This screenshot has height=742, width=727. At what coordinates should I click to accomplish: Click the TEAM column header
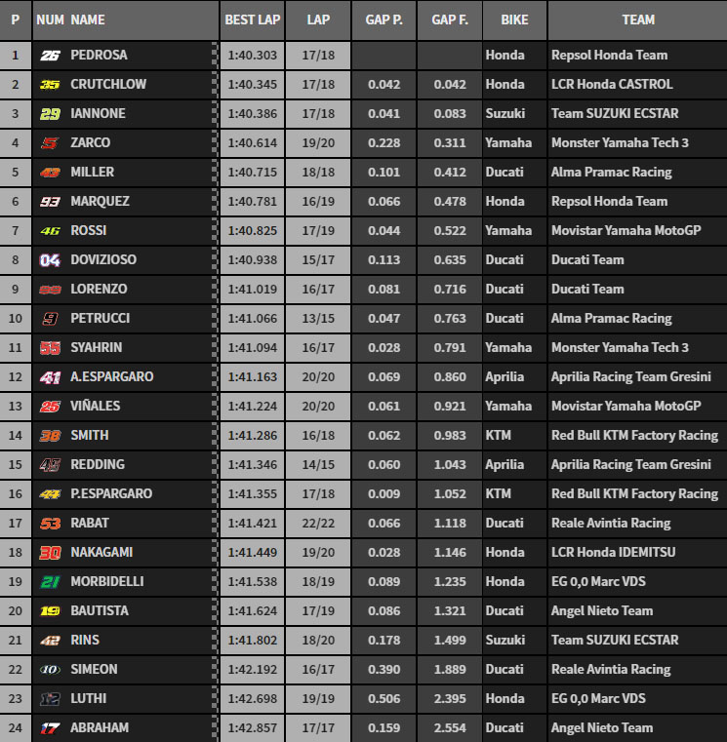(638, 20)
